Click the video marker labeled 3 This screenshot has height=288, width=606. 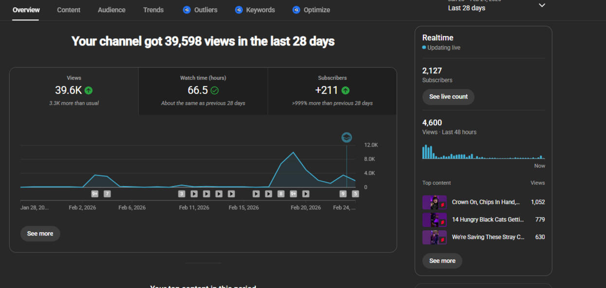(182, 194)
